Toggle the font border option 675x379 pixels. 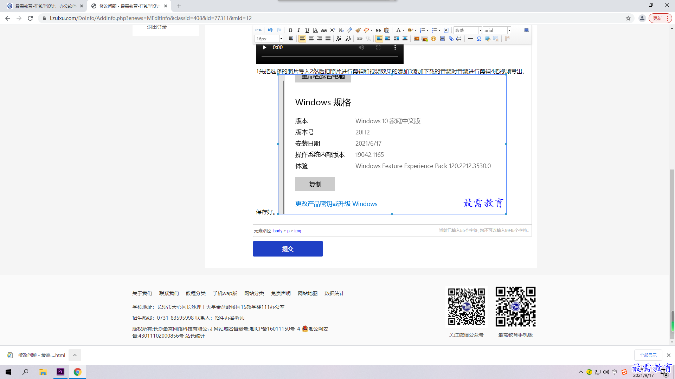pyautogui.click(x=316, y=30)
